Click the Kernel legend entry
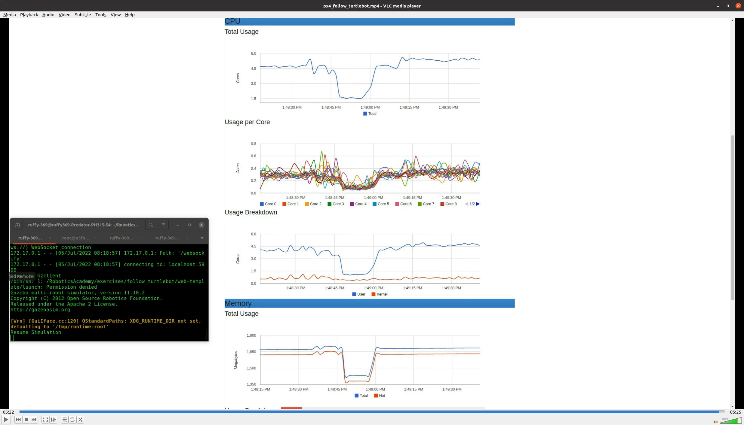This screenshot has height=425, width=744. [380, 294]
